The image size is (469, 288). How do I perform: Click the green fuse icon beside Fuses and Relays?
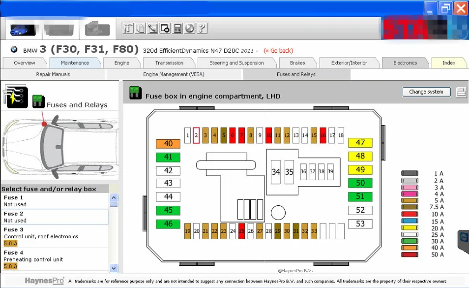pyautogui.click(x=38, y=101)
